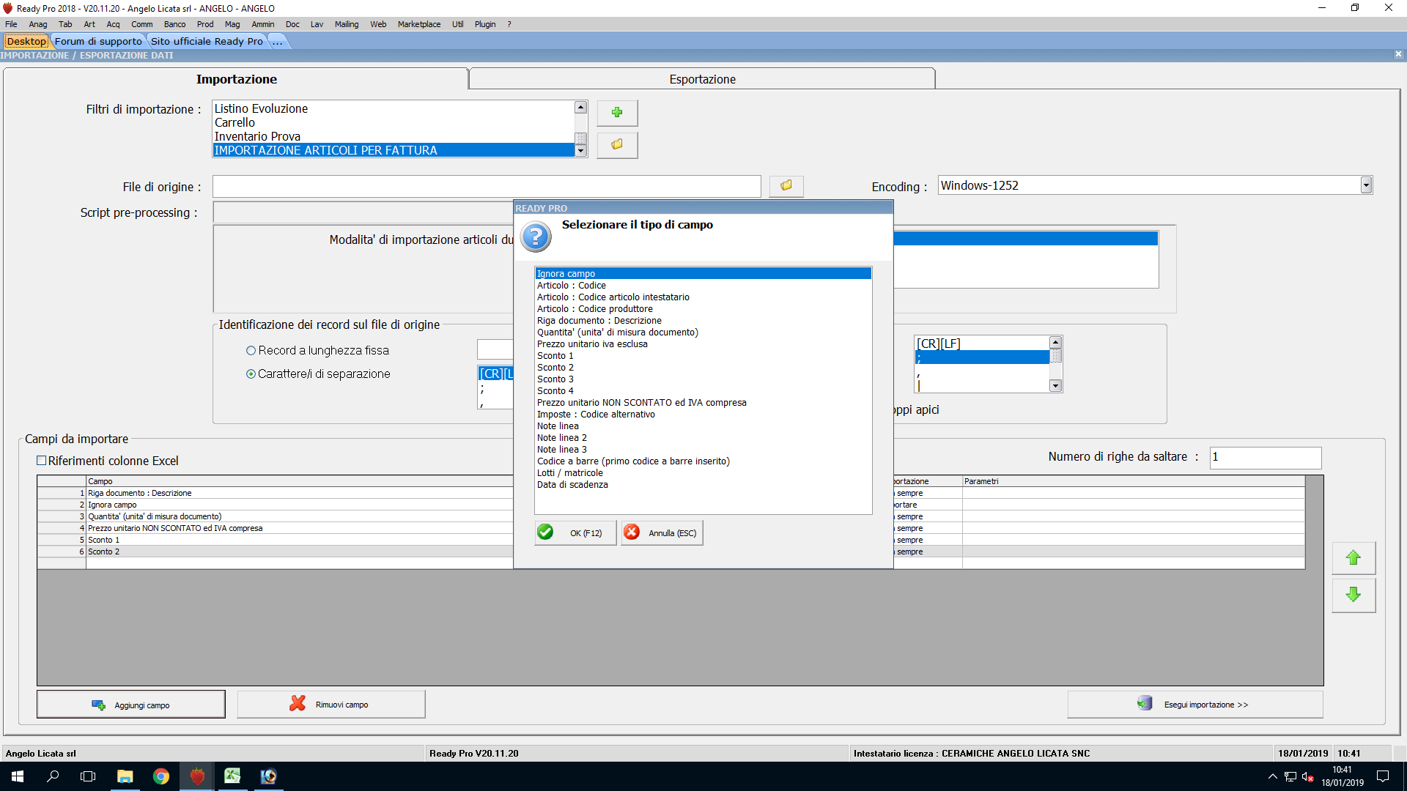Switch to the Importazione tab
Image resolution: width=1407 pixels, height=791 pixels.
click(236, 79)
